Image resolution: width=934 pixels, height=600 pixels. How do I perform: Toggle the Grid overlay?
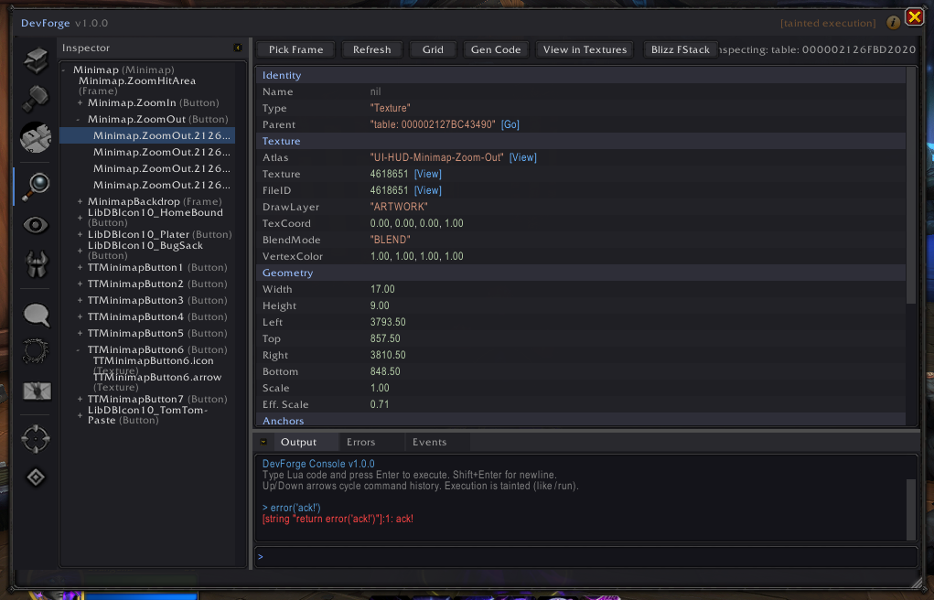tap(432, 49)
